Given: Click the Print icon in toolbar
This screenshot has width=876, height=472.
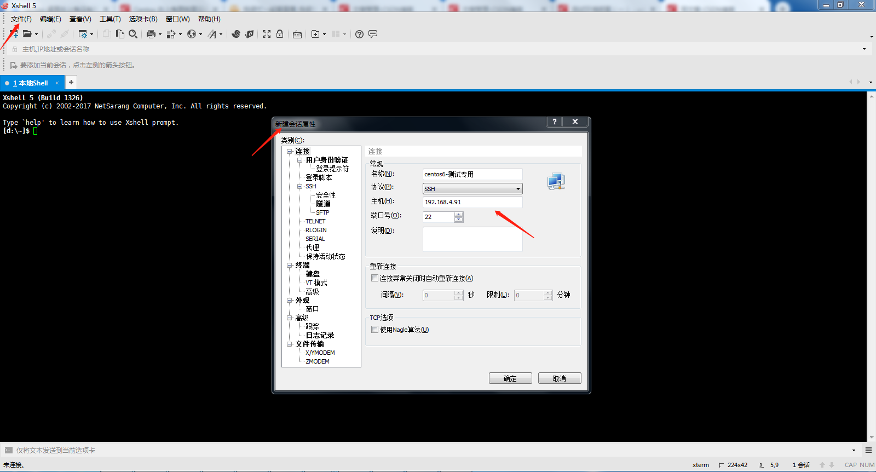Looking at the screenshot, I should click(x=151, y=34).
